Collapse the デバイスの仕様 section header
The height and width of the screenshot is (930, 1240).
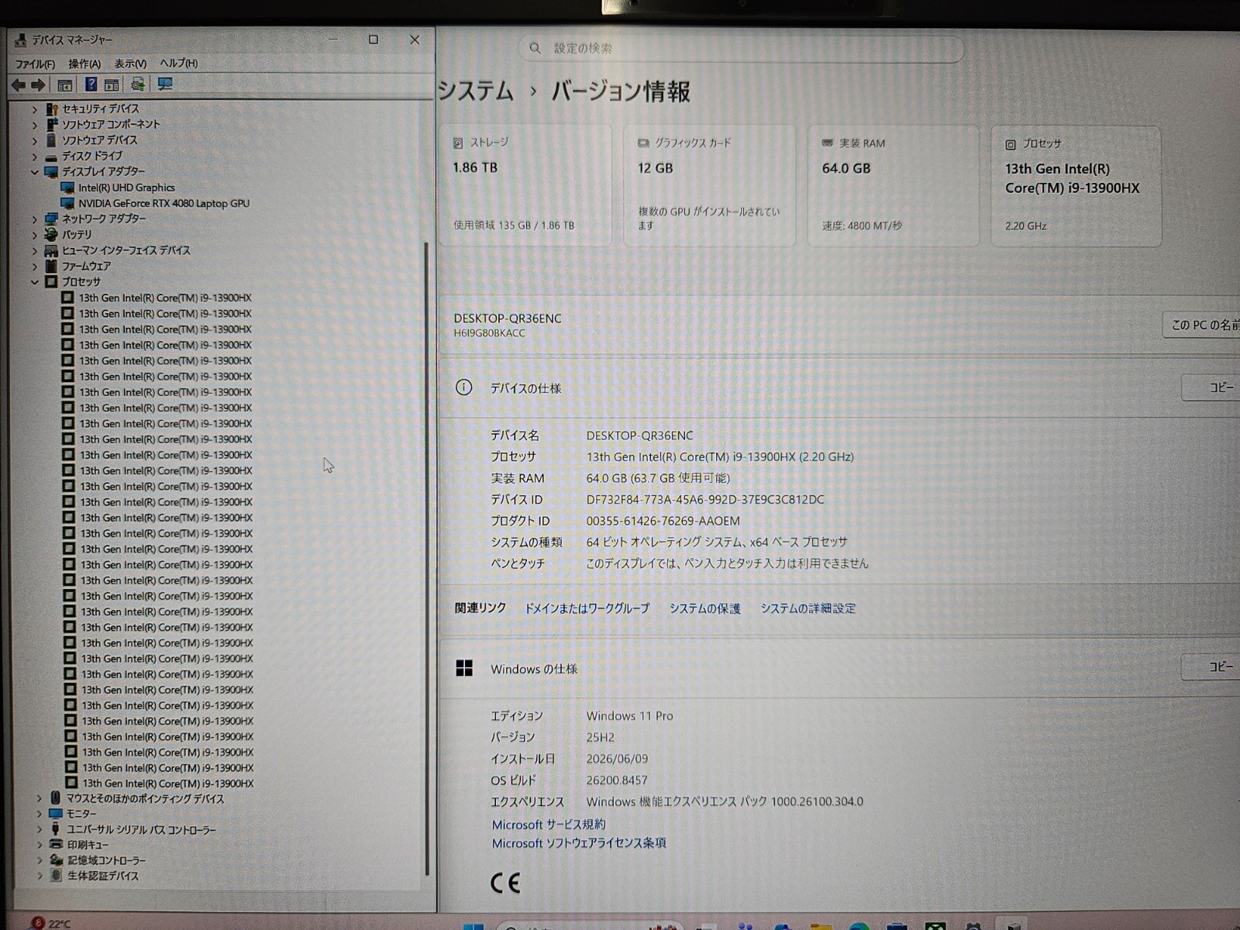[840, 388]
